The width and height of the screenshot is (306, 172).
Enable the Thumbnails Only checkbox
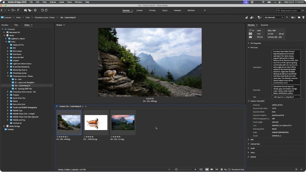(x=229, y=169)
